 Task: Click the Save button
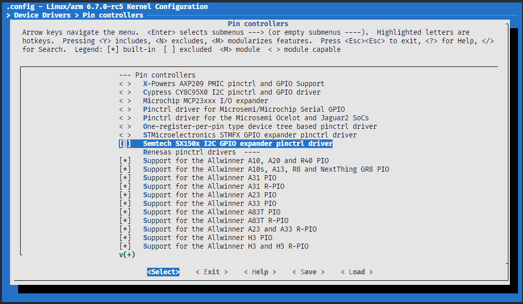(x=308, y=272)
